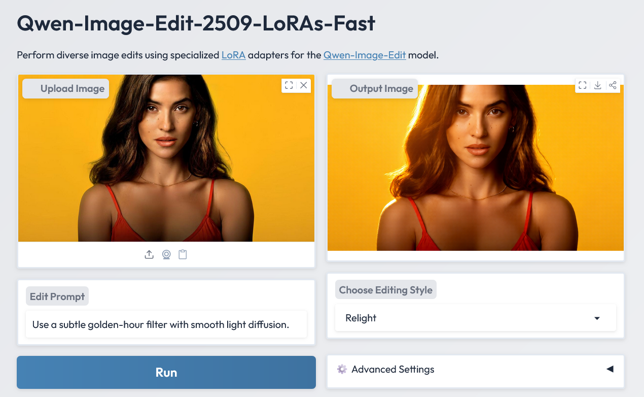Remove the uploaded image with the X icon

[x=304, y=85]
